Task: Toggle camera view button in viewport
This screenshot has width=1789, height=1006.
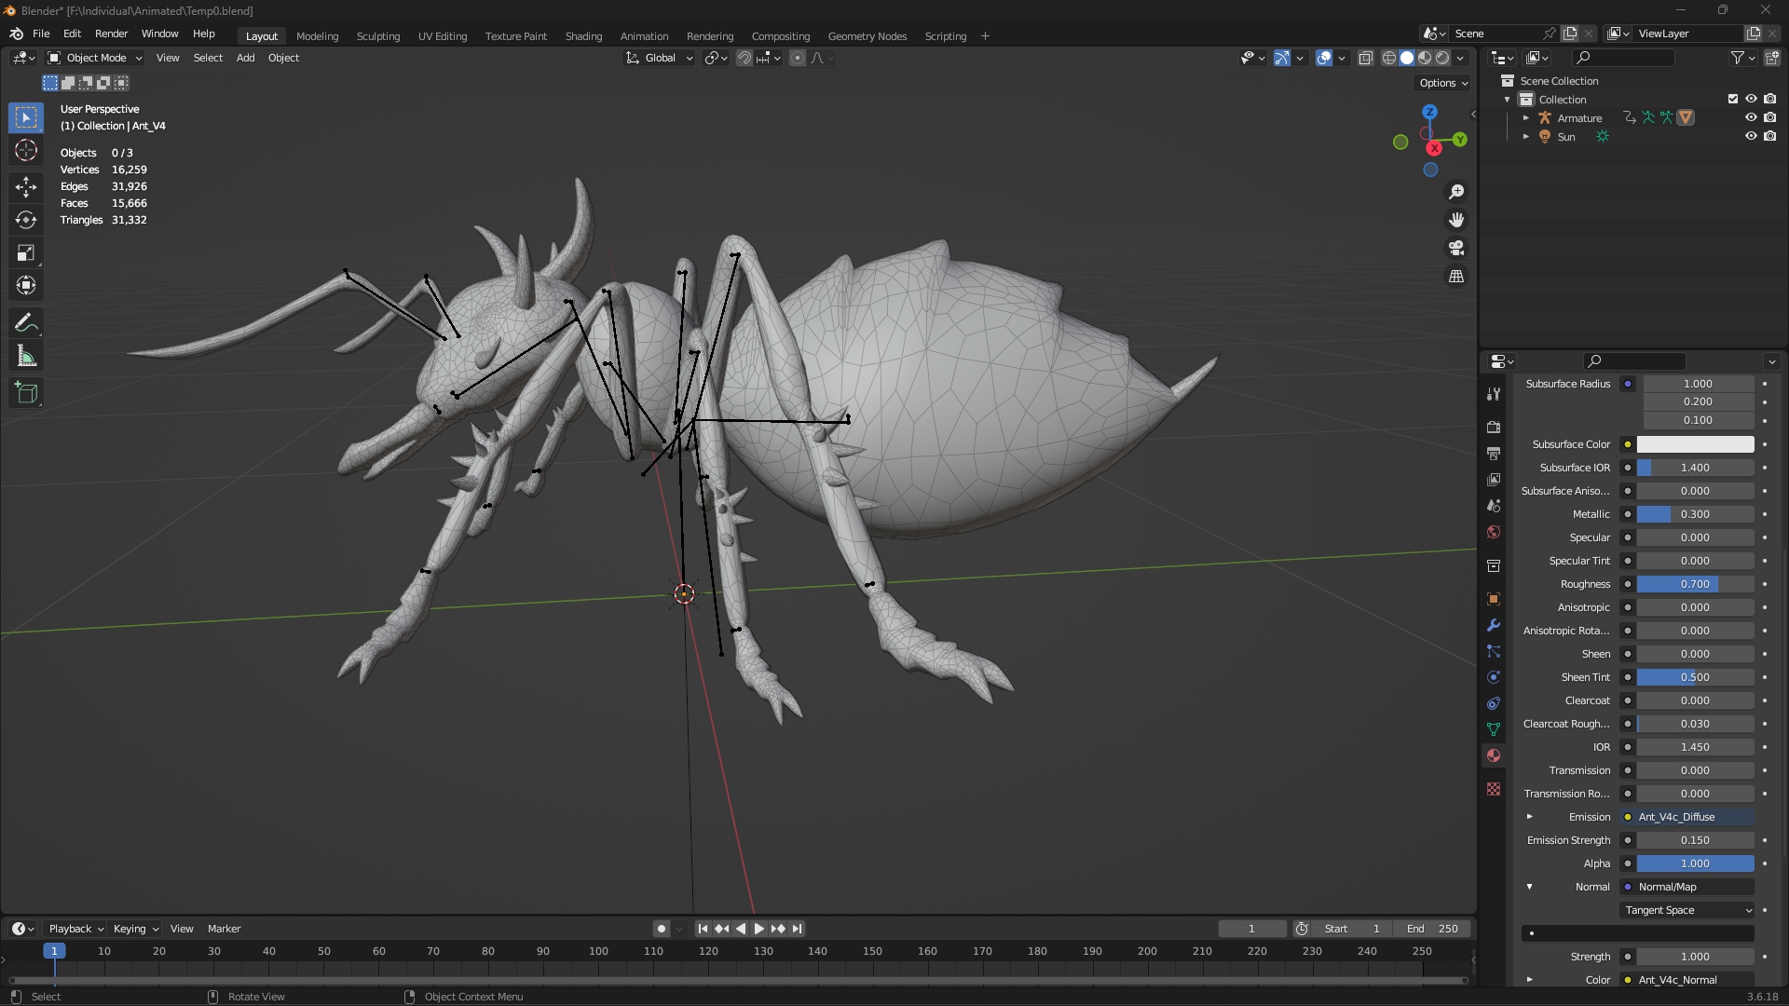Action: pyautogui.click(x=1456, y=249)
